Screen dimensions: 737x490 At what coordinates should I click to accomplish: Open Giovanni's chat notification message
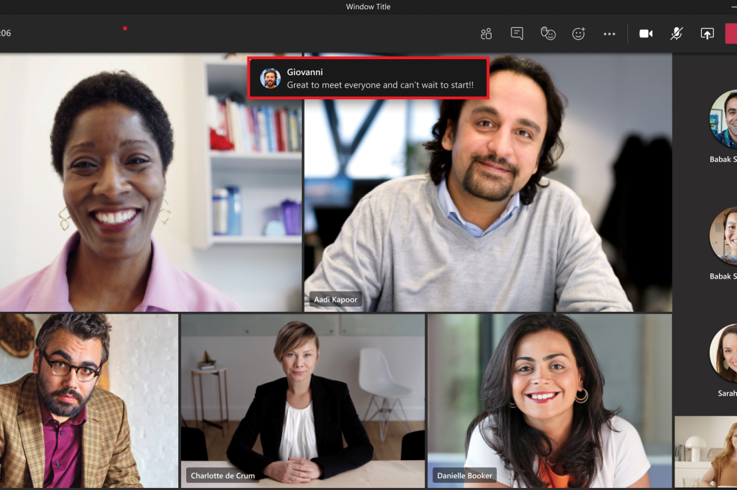[x=368, y=78]
